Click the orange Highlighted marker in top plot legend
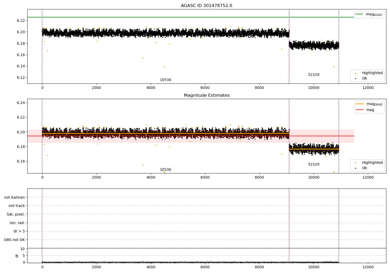The image size is (390, 273). coord(355,73)
